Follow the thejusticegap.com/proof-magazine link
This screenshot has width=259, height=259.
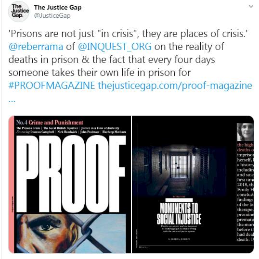coord(175,86)
